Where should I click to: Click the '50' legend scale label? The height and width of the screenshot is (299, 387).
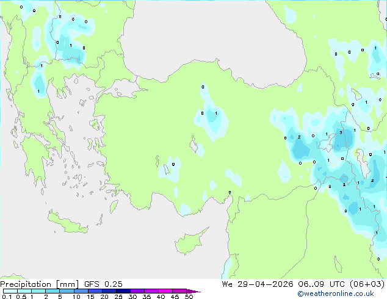click(189, 297)
